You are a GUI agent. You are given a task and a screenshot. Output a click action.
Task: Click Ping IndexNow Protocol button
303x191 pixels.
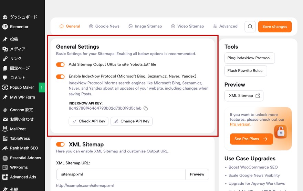click(250, 58)
